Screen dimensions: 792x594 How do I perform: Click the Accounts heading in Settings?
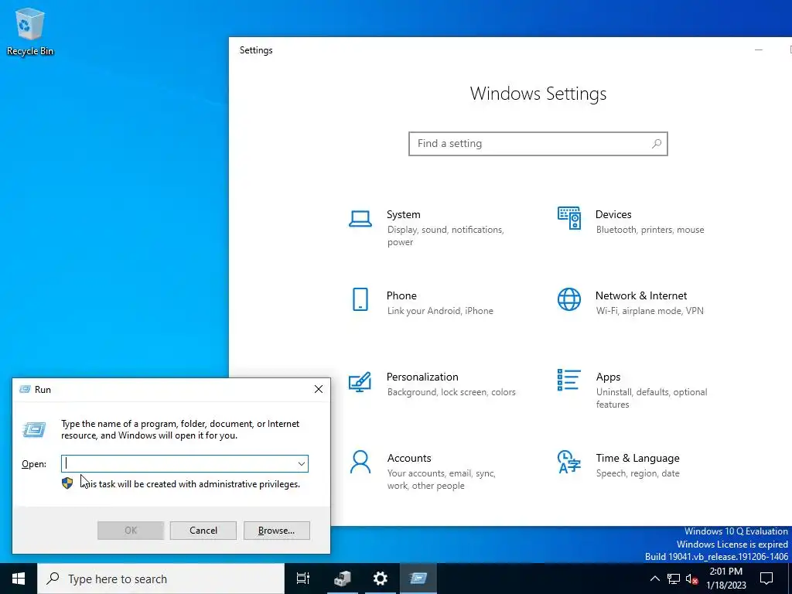click(409, 458)
